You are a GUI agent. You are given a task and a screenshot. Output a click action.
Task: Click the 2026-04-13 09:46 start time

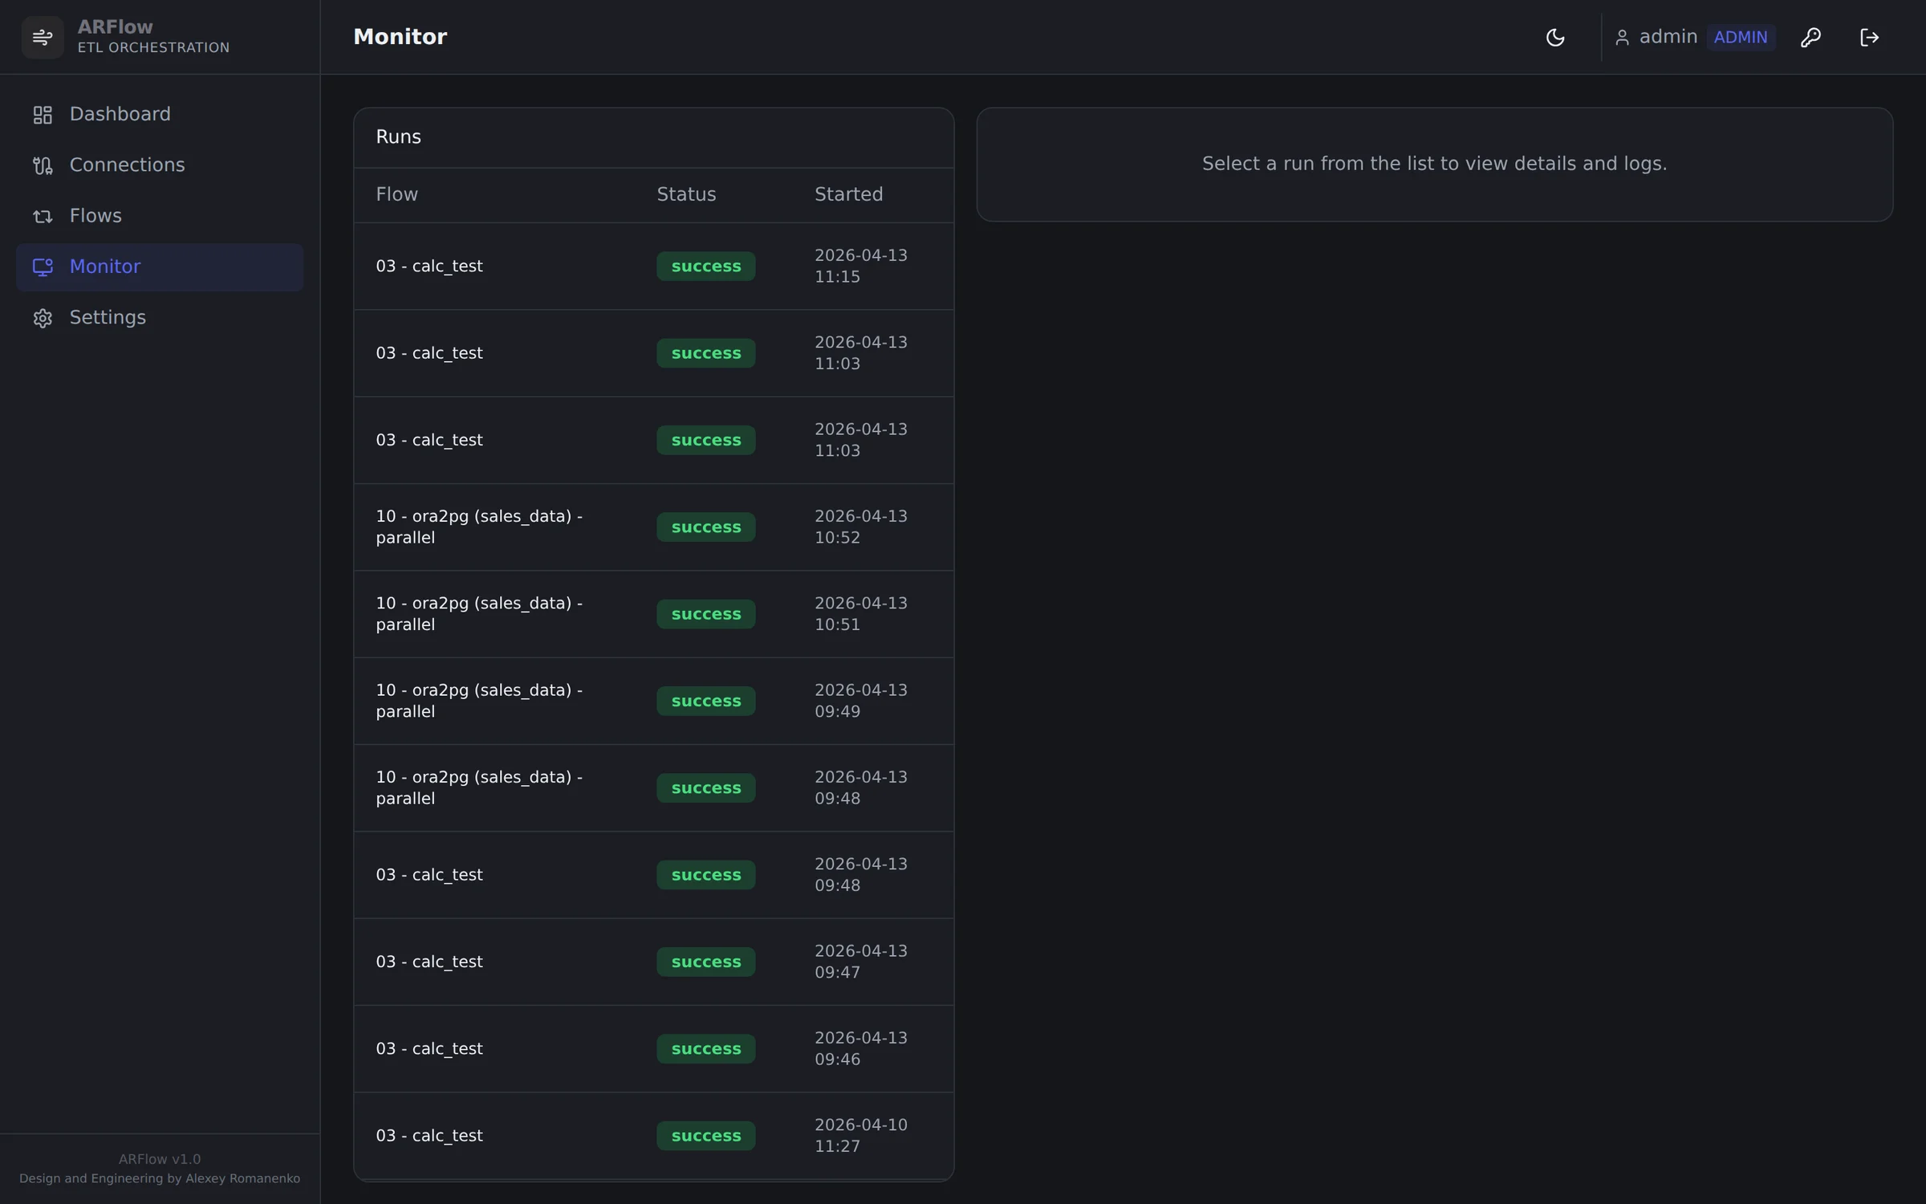pos(860,1048)
